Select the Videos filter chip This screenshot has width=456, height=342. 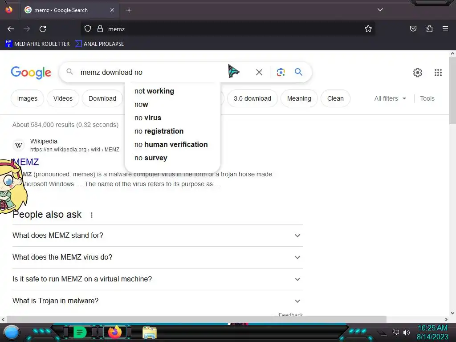pyautogui.click(x=63, y=98)
